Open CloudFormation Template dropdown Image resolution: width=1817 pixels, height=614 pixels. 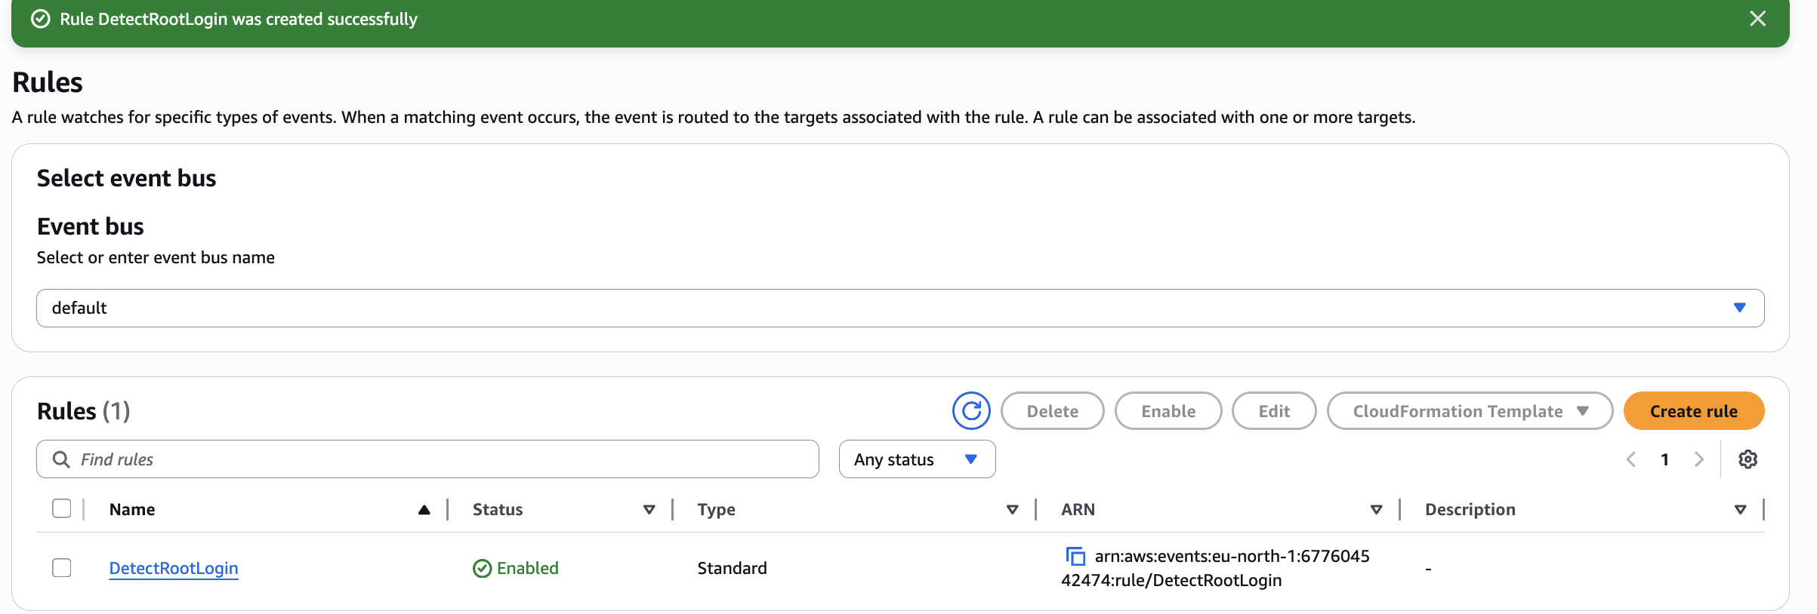pyautogui.click(x=1470, y=411)
